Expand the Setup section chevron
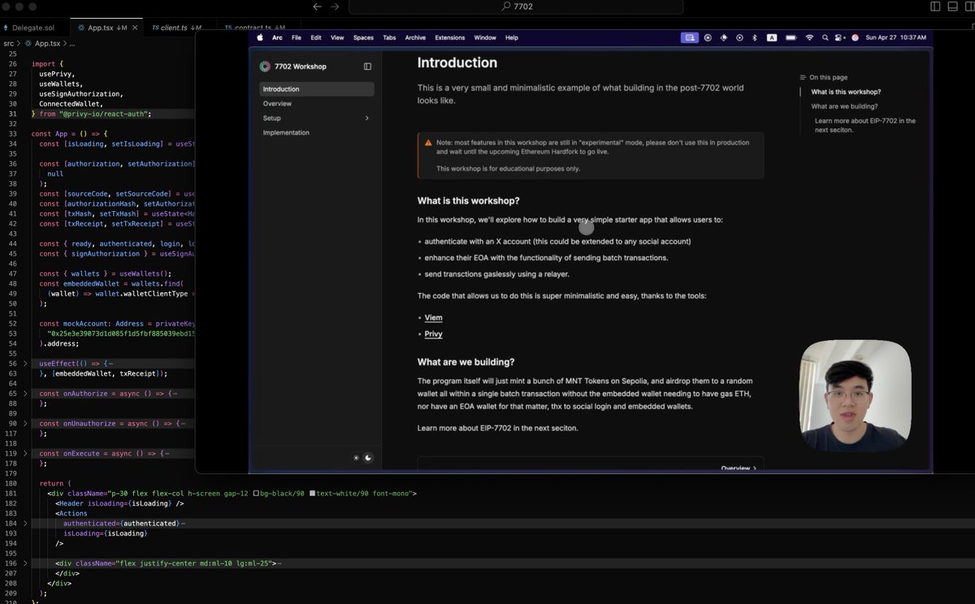 pyautogui.click(x=366, y=119)
